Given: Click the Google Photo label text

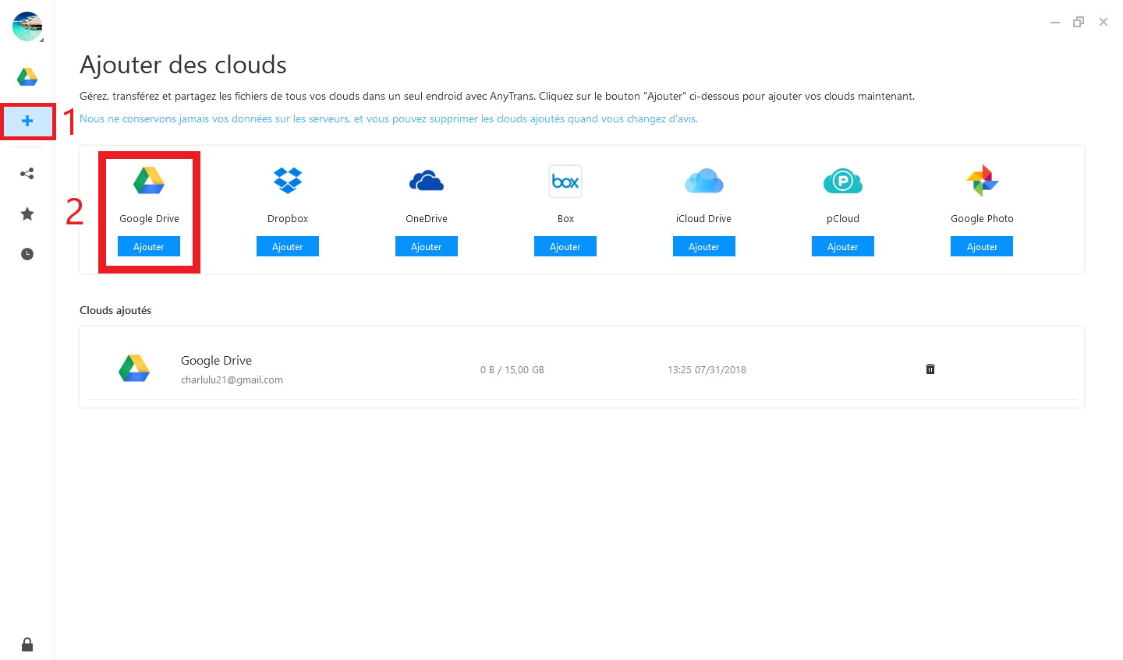Looking at the screenshot, I should pyautogui.click(x=982, y=219).
